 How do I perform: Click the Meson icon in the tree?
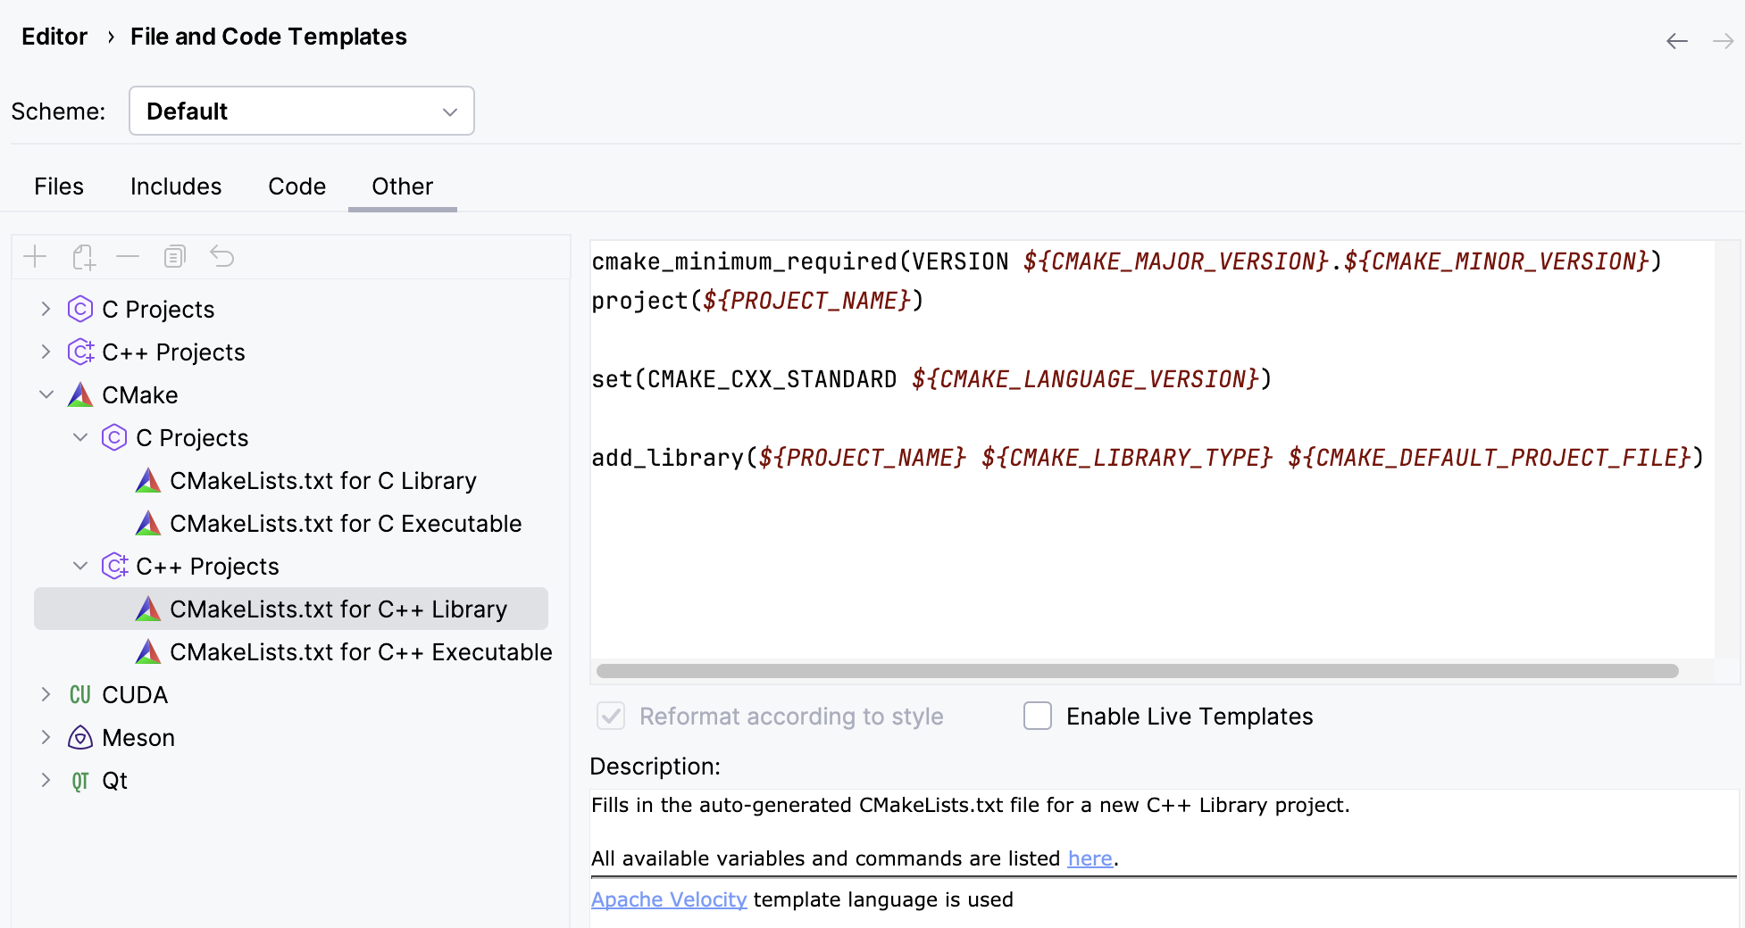(79, 737)
